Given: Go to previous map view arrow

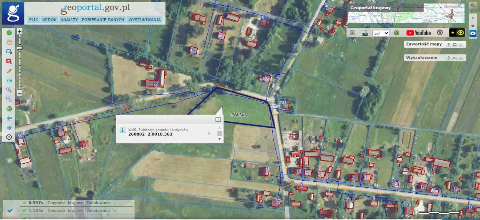Looking at the screenshot, I should [9, 118].
